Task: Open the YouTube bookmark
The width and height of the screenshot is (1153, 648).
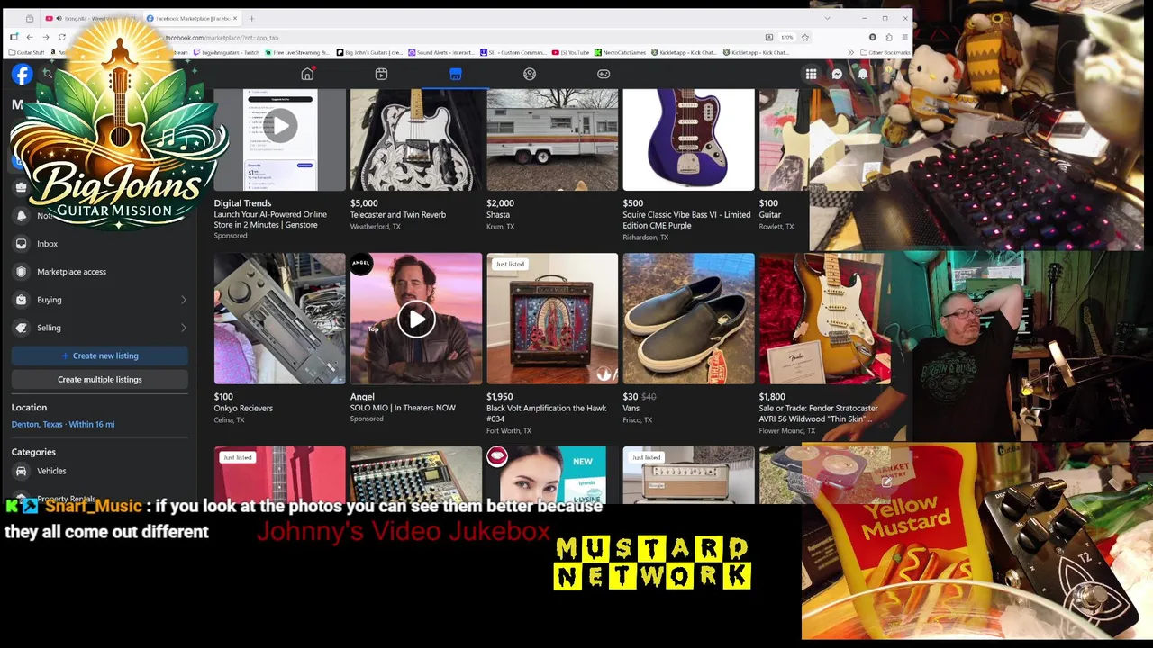Action: coord(571,52)
